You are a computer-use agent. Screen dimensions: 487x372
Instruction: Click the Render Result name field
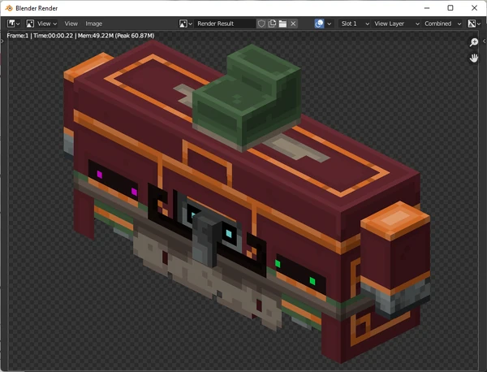(225, 24)
